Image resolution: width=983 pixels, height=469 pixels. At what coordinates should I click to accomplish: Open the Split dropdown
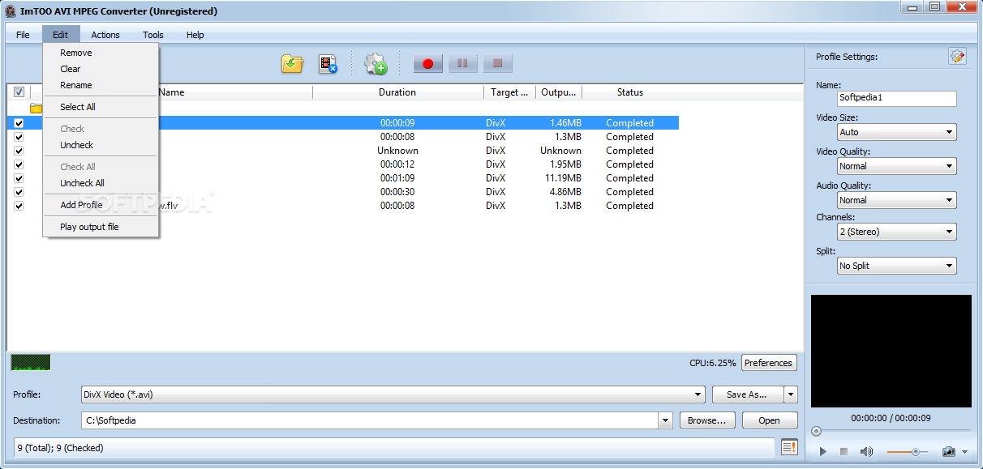point(896,266)
